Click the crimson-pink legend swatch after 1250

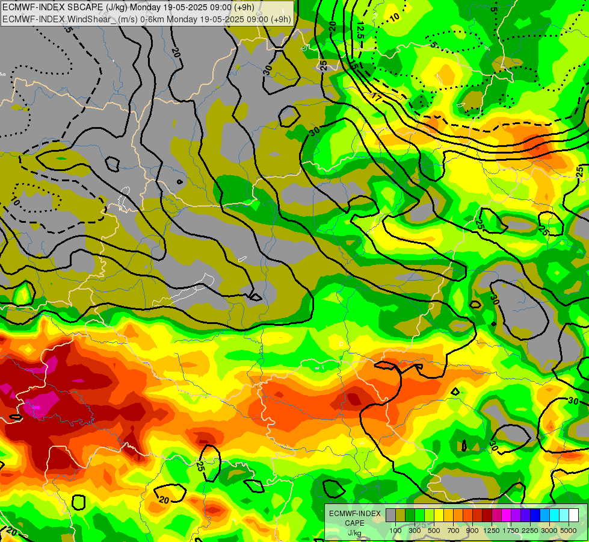click(x=496, y=515)
